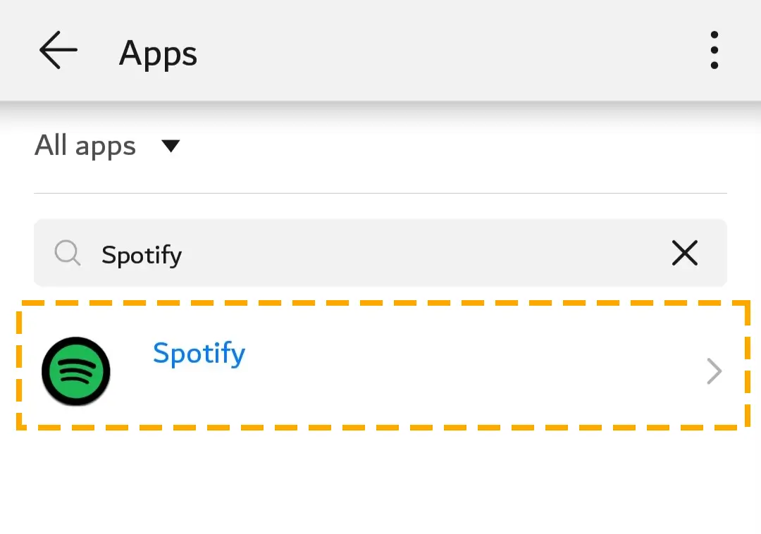Select the All apps filter label
Screen dimensions: 761x534
(85, 146)
